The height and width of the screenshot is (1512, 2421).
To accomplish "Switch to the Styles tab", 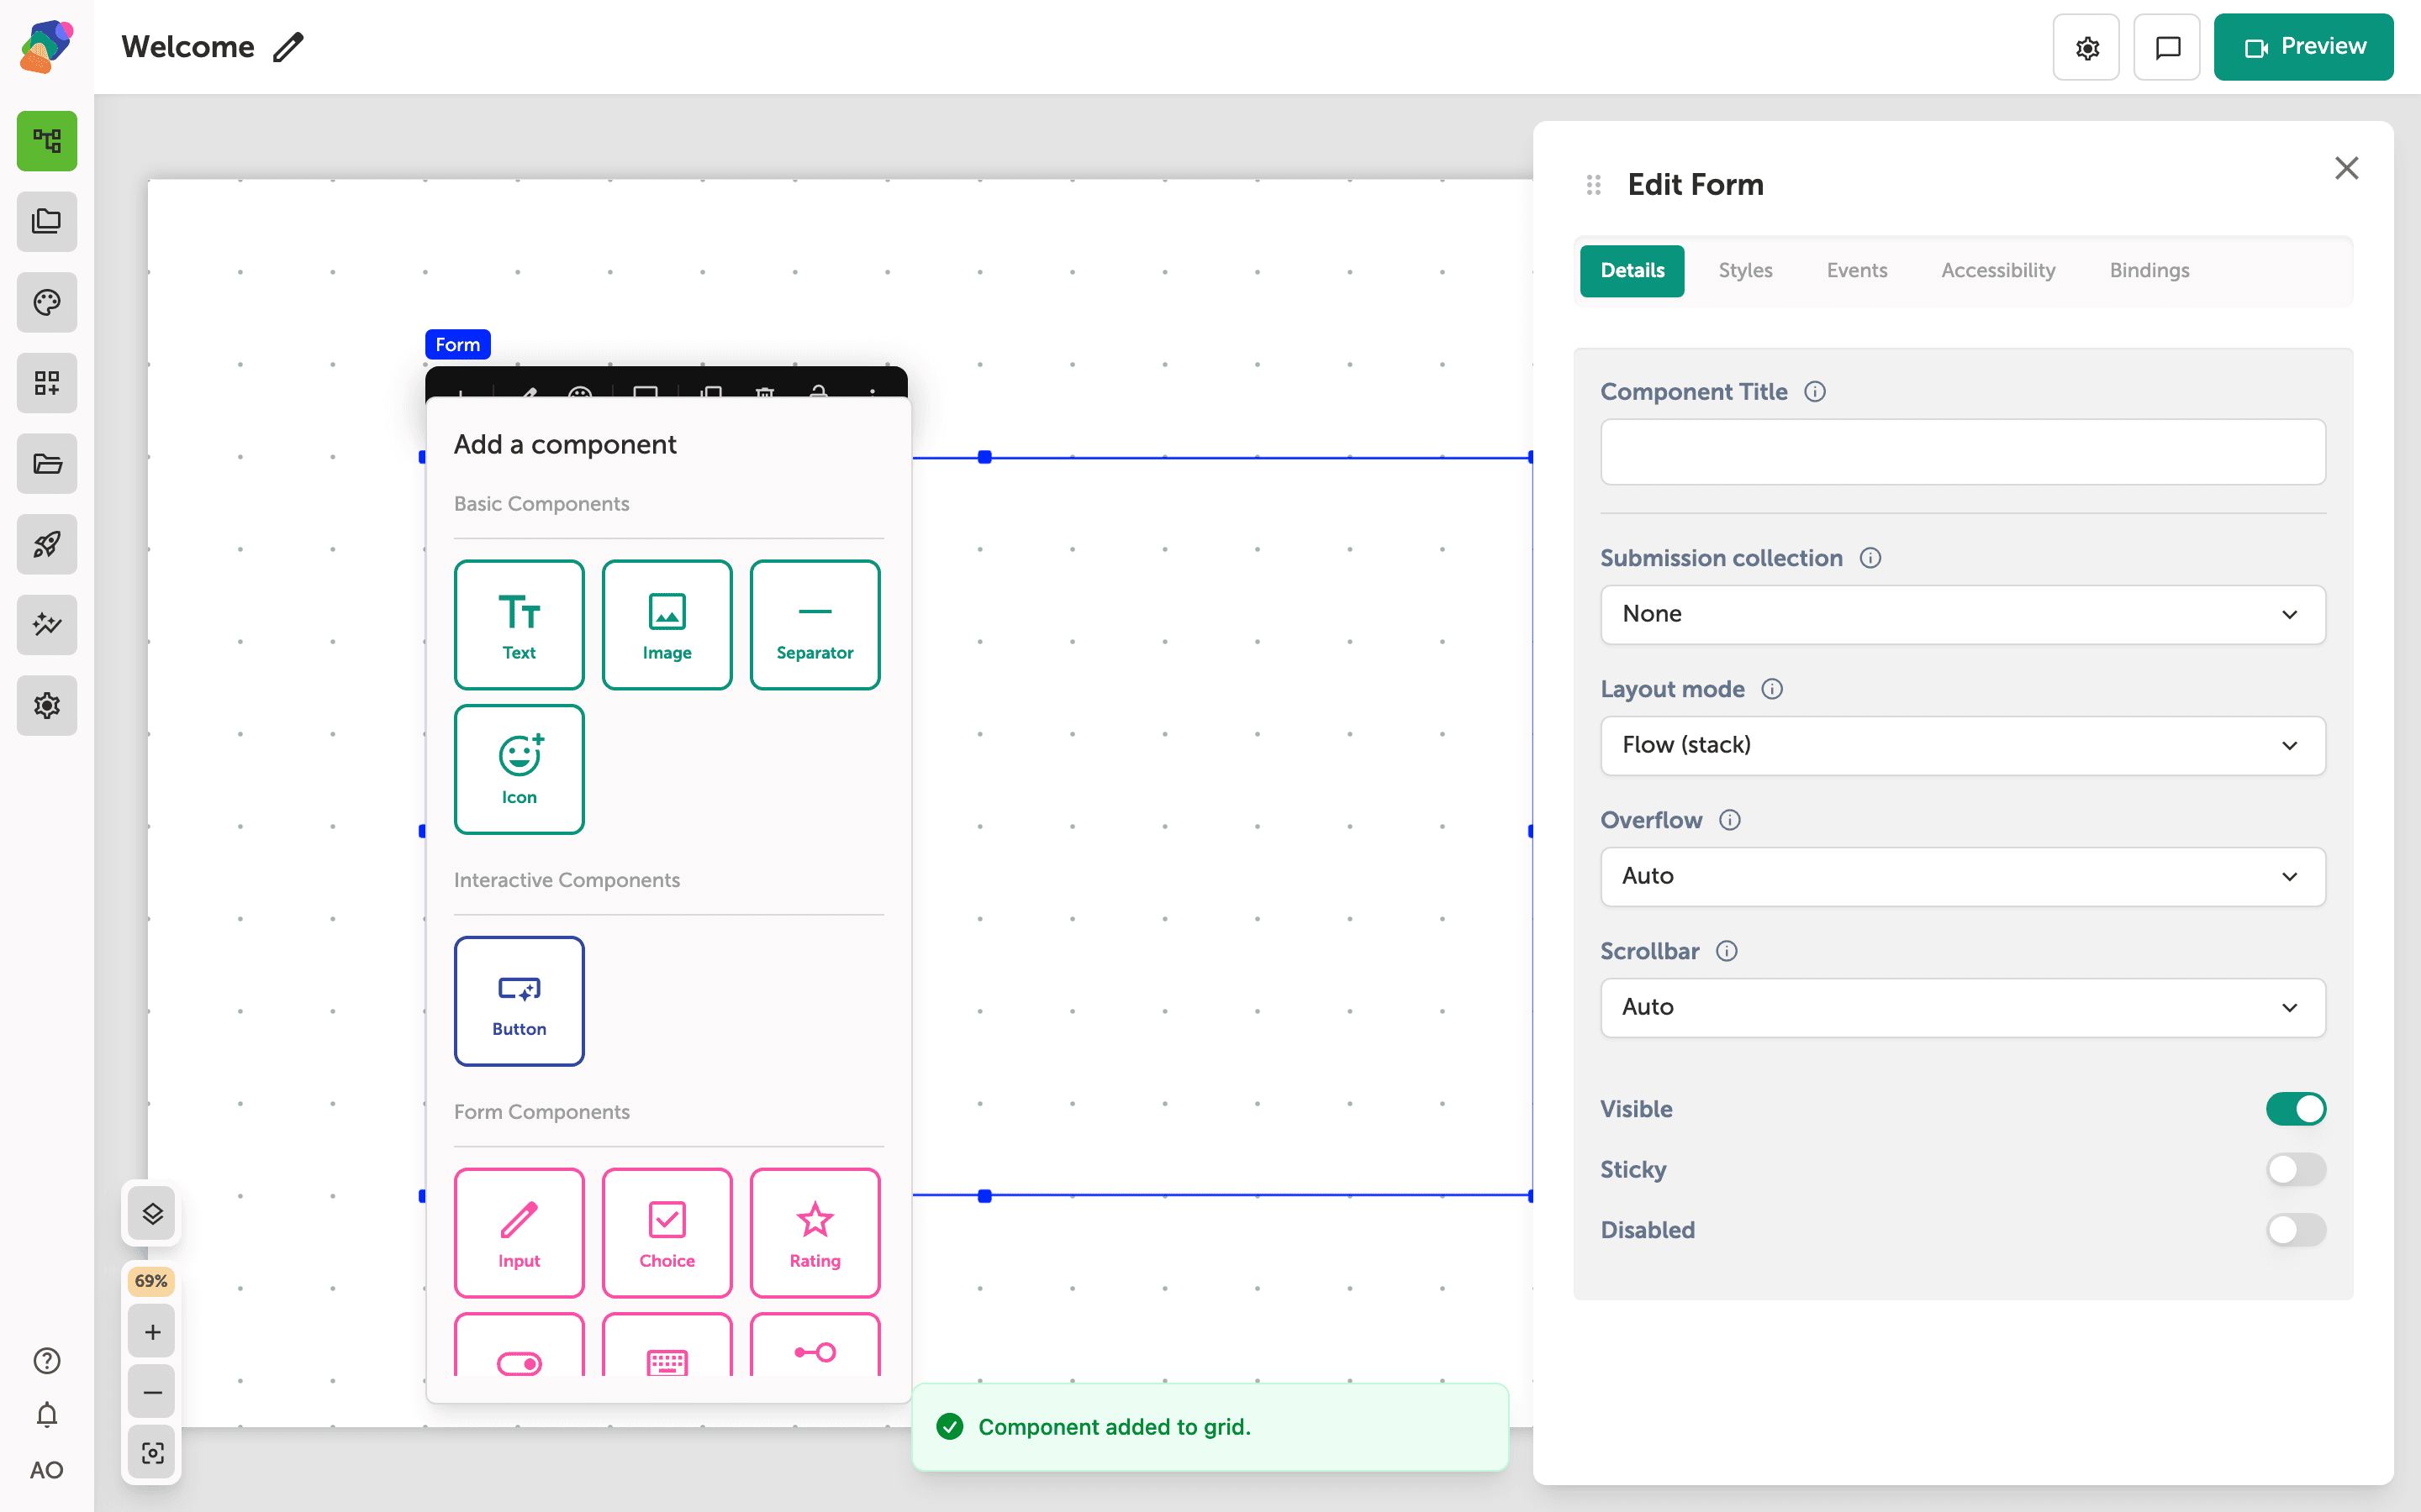I will coord(1745,270).
